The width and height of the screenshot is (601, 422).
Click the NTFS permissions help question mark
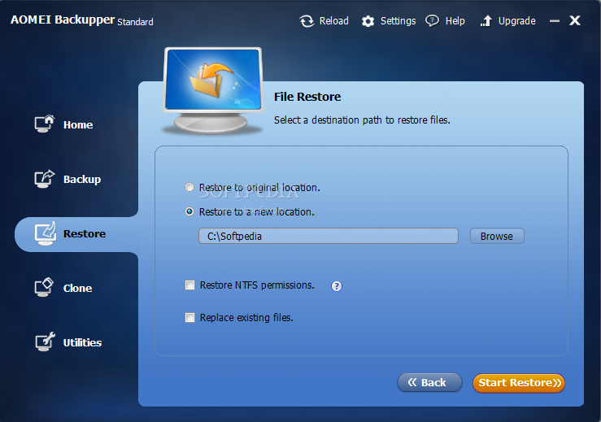click(x=337, y=286)
